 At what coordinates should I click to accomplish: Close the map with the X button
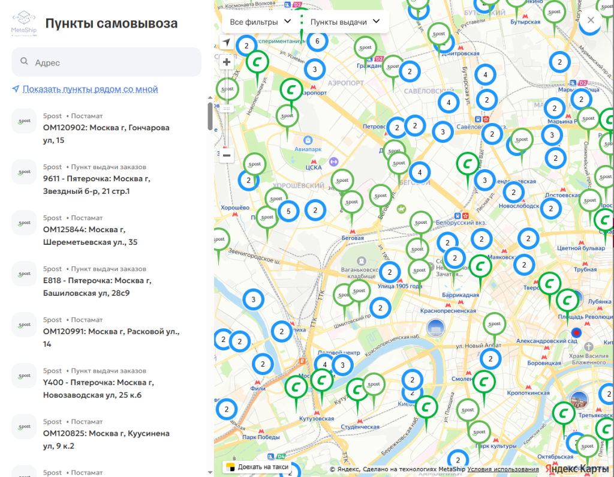pos(591,20)
